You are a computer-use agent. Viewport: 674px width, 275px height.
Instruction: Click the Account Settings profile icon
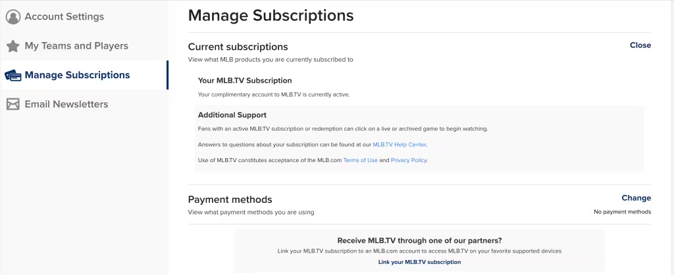point(13,16)
